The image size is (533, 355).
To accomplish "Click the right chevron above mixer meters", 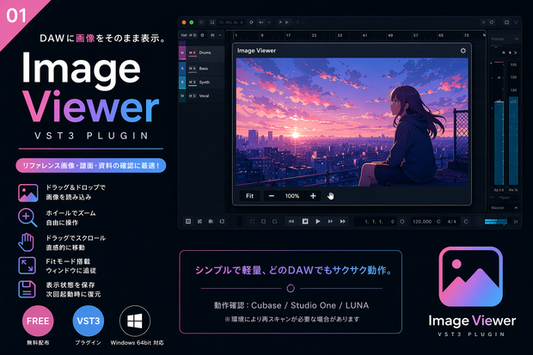I will [x=515, y=52].
